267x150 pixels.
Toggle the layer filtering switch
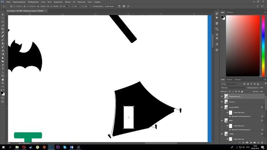pos(265,84)
